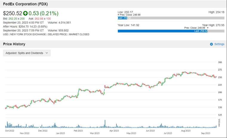Click the Dec 2022 axis label
The width and height of the screenshot is (227, 138).
point(43,131)
